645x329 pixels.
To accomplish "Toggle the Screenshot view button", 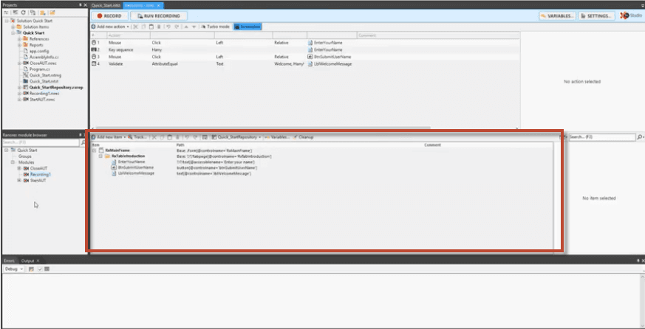I will (x=246, y=27).
